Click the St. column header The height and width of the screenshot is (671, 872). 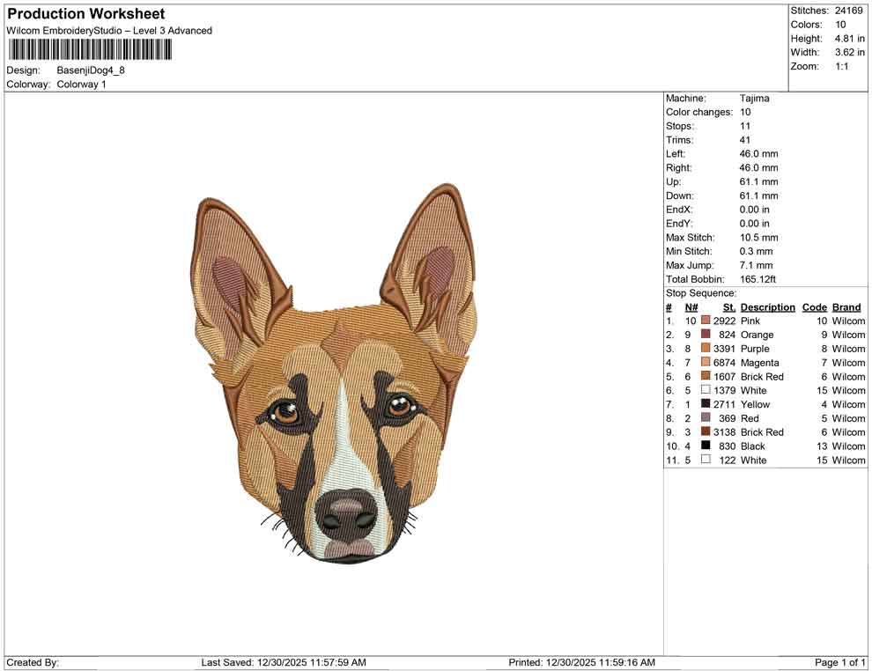coord(728,306)
